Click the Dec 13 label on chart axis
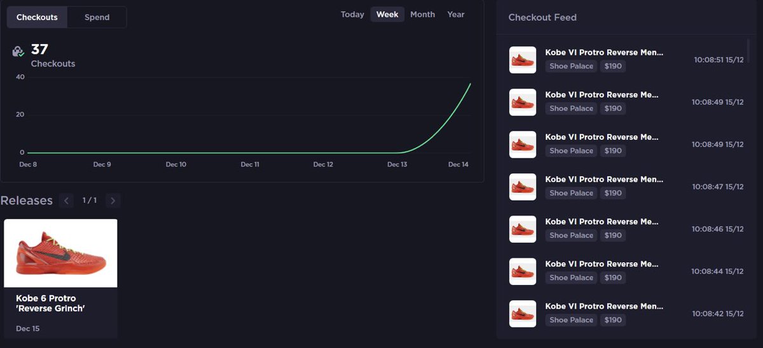 397,165
